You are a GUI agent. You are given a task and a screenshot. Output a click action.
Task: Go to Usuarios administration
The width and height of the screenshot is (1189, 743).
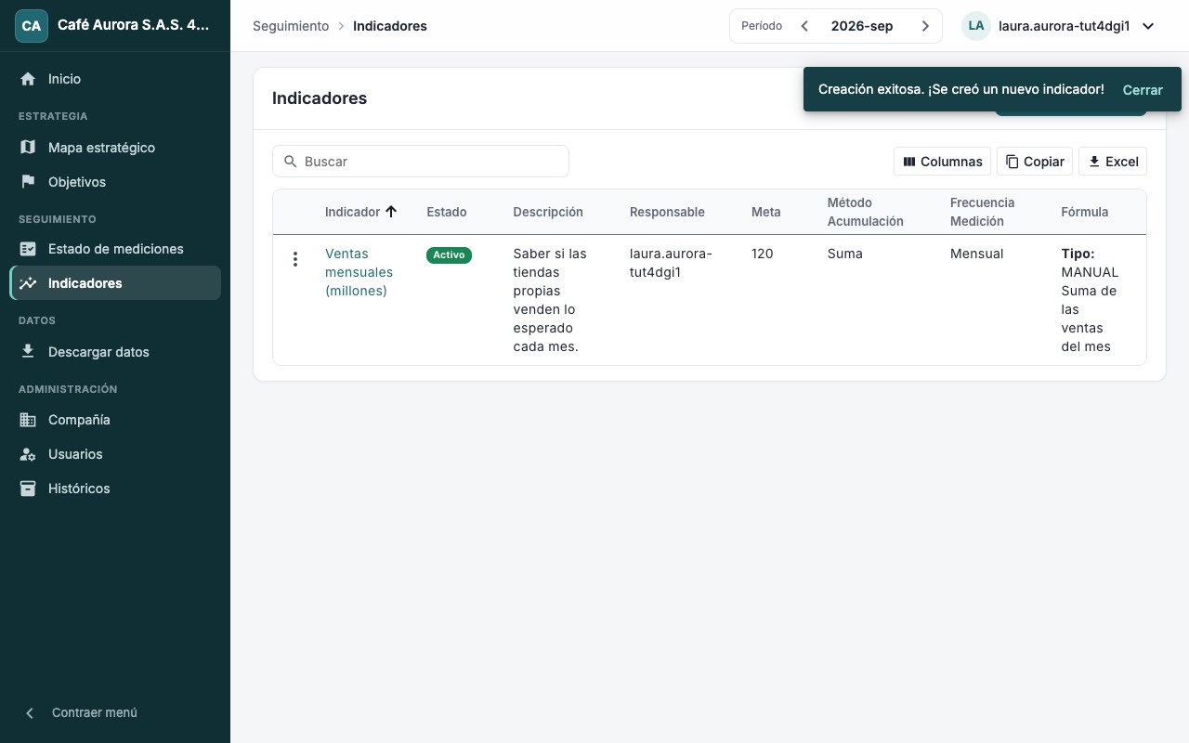pyautogui.click(x=115, y=454)
